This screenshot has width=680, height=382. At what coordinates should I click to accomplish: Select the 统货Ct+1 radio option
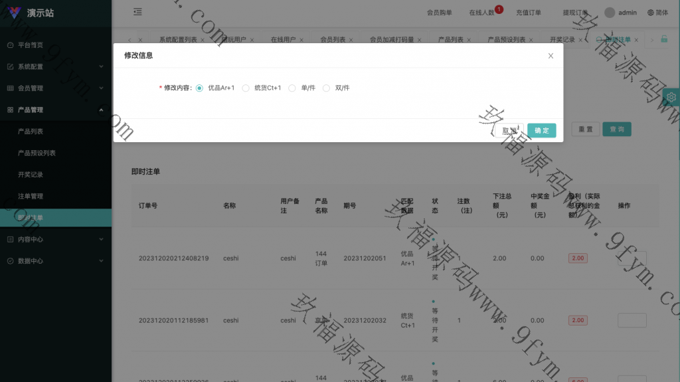pyautogui.click(x=246, y=88)
